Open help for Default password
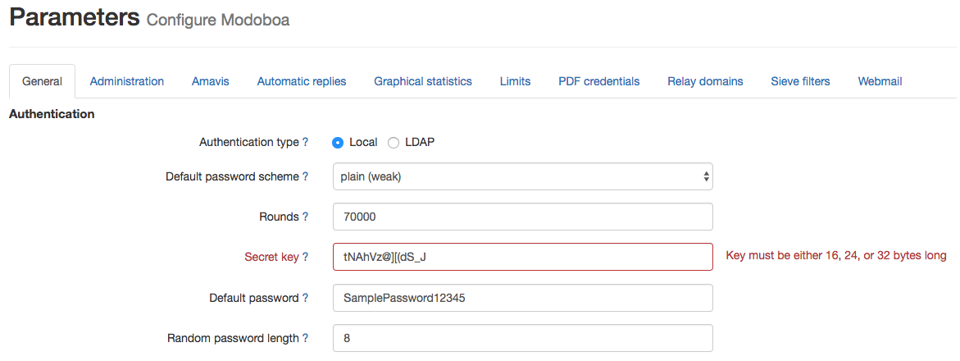This screenshot has width=960, height=361. (x=305, y=298)
